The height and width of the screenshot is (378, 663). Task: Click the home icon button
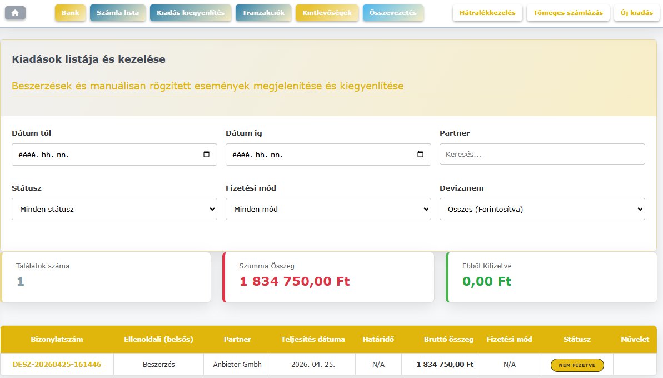pos(15,12)
